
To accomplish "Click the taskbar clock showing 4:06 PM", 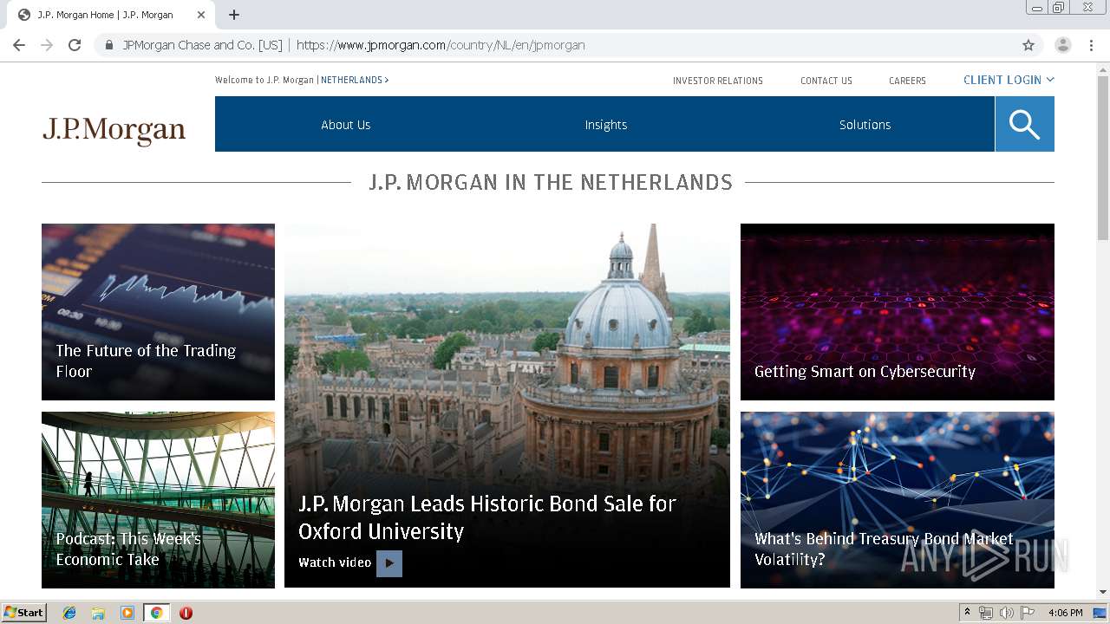I will pyautogui.click(x=1065, y=613).
